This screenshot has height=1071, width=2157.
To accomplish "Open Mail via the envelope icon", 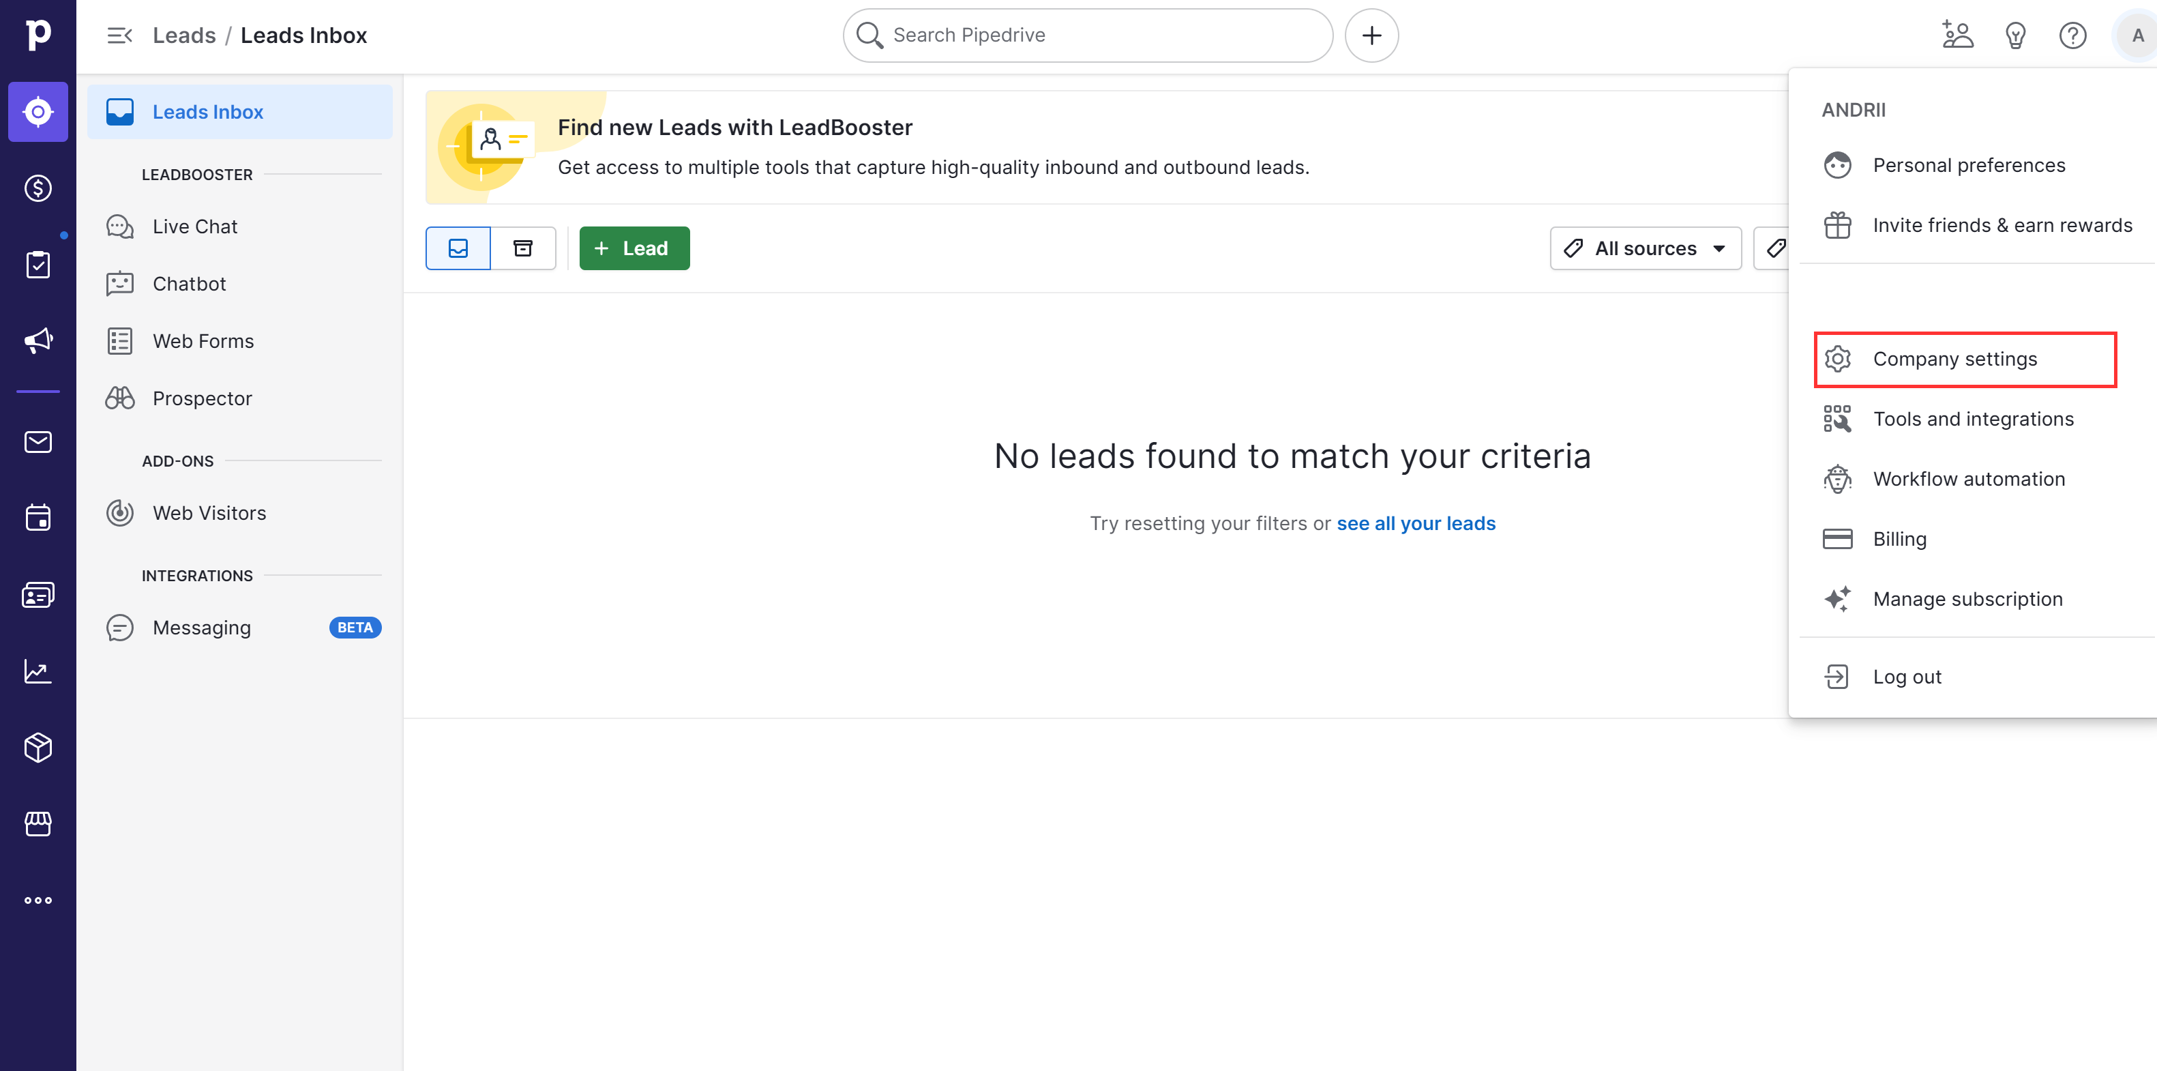I will [x=38, y=441].
